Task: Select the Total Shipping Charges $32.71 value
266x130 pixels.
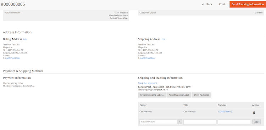Action: point(164,90)
